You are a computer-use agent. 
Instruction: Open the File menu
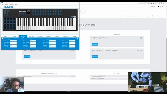pyautogui.click(x=3, y=5)
